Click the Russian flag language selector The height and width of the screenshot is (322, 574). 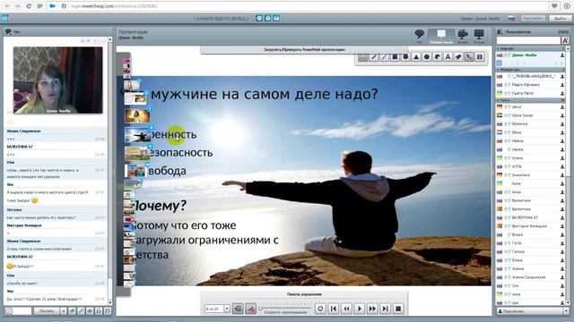click(x=510, y=18)
